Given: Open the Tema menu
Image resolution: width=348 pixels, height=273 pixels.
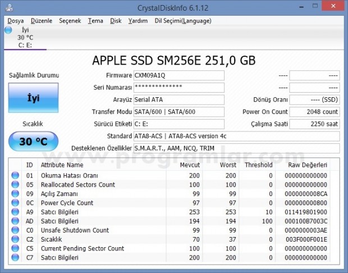Looking at the screenshot, I should [95, 21].
